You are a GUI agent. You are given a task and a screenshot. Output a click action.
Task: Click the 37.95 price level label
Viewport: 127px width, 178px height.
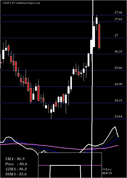coord(118,13)
